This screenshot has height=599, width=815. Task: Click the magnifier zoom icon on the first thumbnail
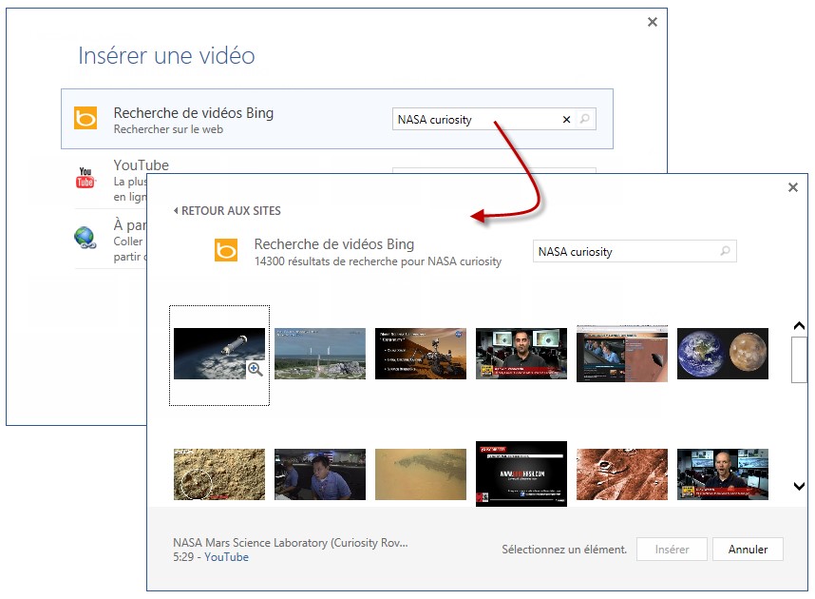click(254, 370)
